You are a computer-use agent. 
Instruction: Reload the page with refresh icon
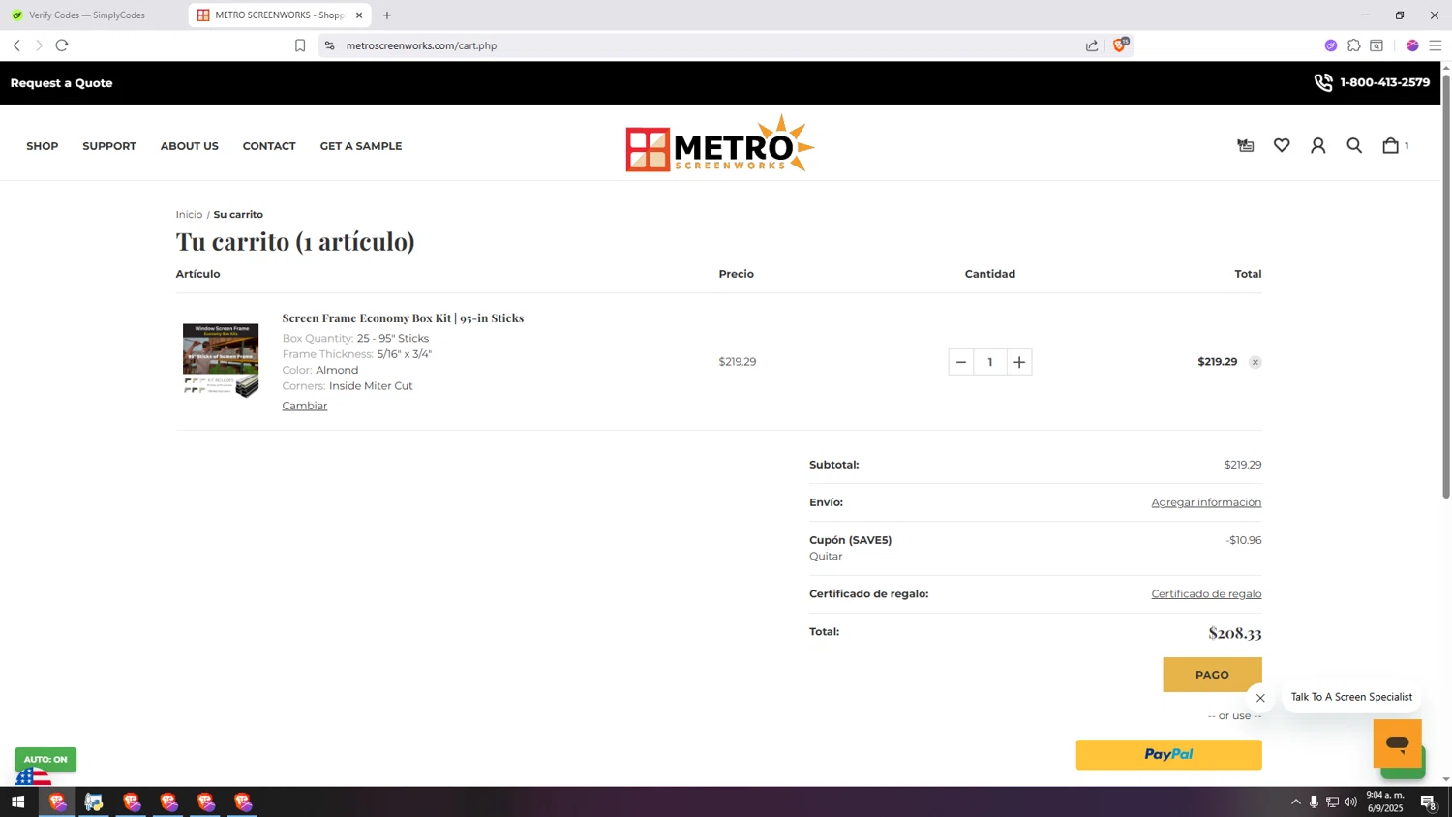click(62, 45)
